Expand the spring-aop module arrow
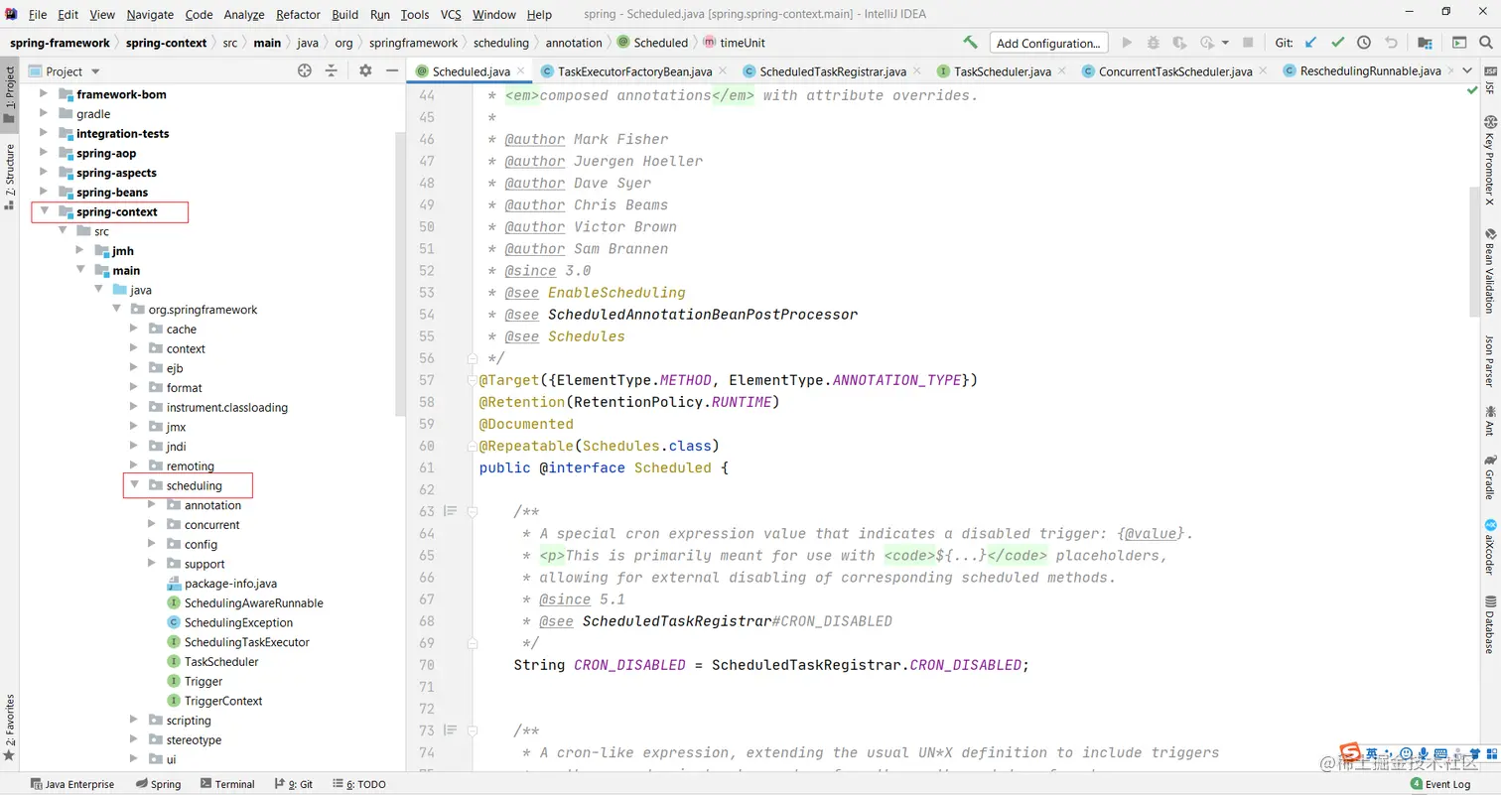The image size is (1501, 795). click(x=43, y=153)
